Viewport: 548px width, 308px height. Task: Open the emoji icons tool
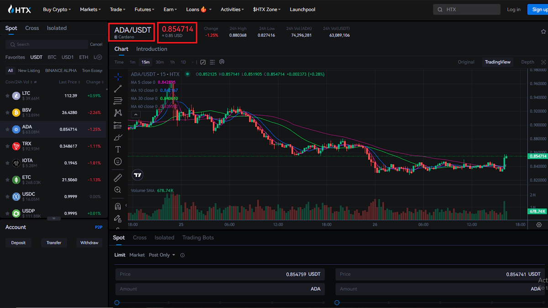118,162
